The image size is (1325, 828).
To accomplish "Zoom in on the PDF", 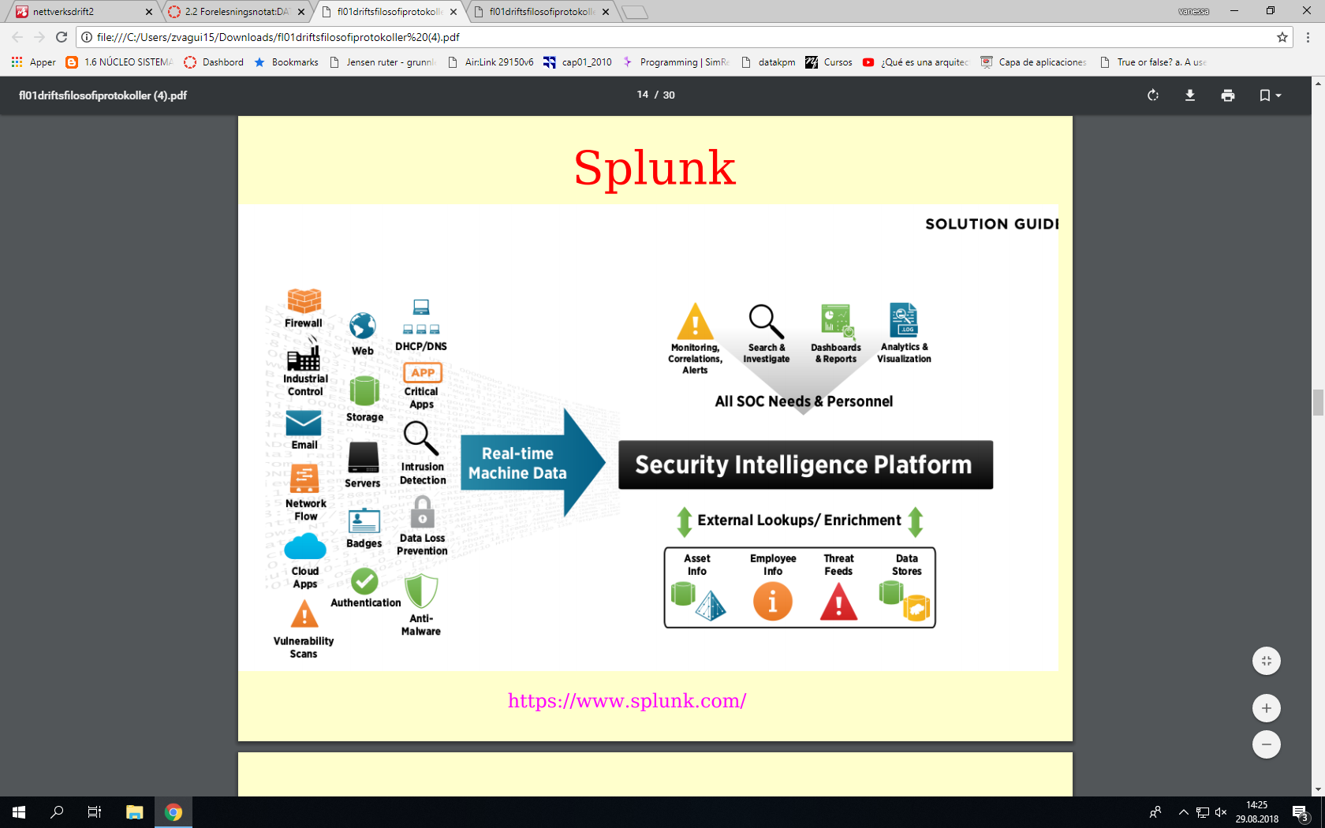I will point(1267,708).
